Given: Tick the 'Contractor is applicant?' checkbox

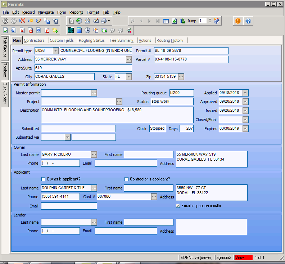Looking at the screenshot, I should coord(126,179).
